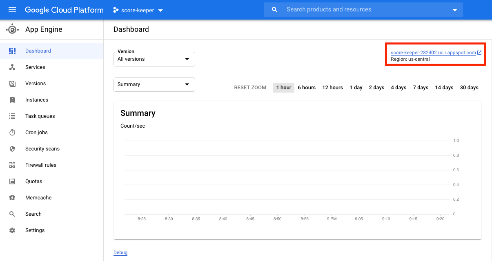Click the Services sidebar icon
The height and width of the screenshot is (261, 492).
click(12, 67)
